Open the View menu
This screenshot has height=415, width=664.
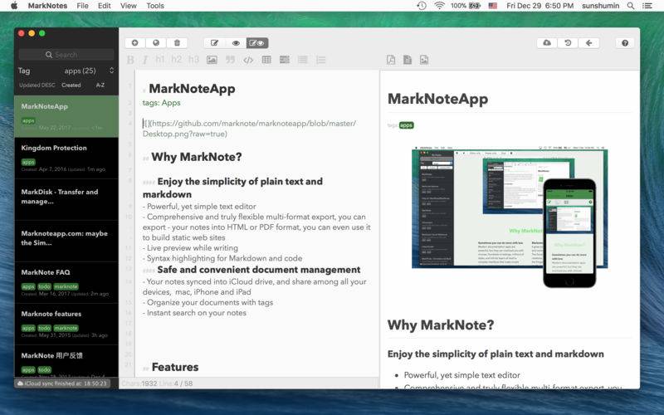[x=129, y=6]
